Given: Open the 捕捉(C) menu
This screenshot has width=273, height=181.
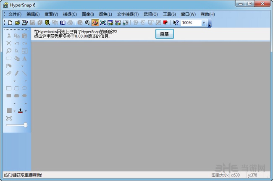Looking at the screenshot, I should (70, 14).
